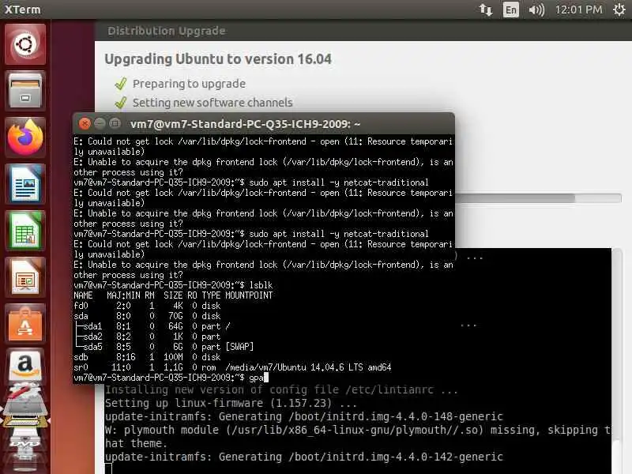632x474 pixels.
Task: Open System Settings from the launcher
Action: coord(25,397)
